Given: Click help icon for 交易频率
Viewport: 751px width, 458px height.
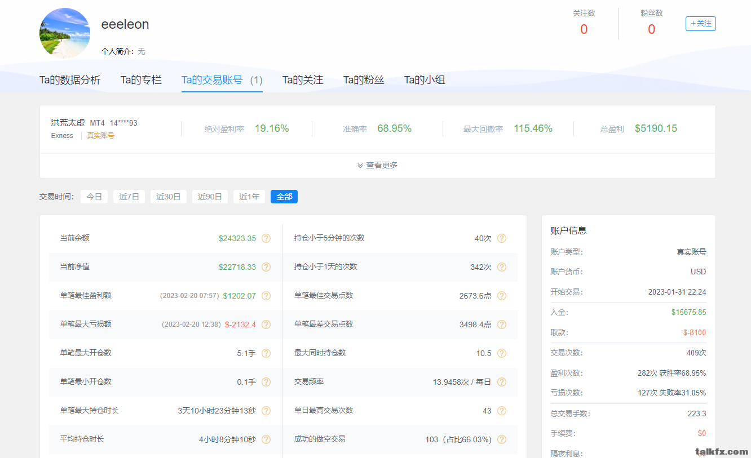Looking at the screenshot, I should pos(502,382).
